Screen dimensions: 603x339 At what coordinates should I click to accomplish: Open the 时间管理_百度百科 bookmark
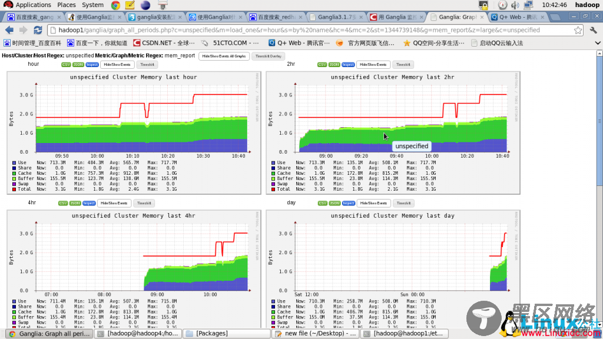pyautogui.click(x=32, y=43)
